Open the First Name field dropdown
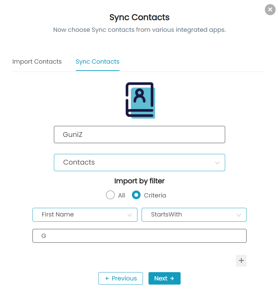278x296 pixels. (x=85, y=215)
